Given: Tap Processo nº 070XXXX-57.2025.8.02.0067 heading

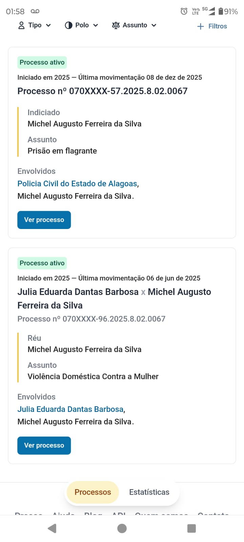Looking at the screenshot, I should click(x=102, y=91).
